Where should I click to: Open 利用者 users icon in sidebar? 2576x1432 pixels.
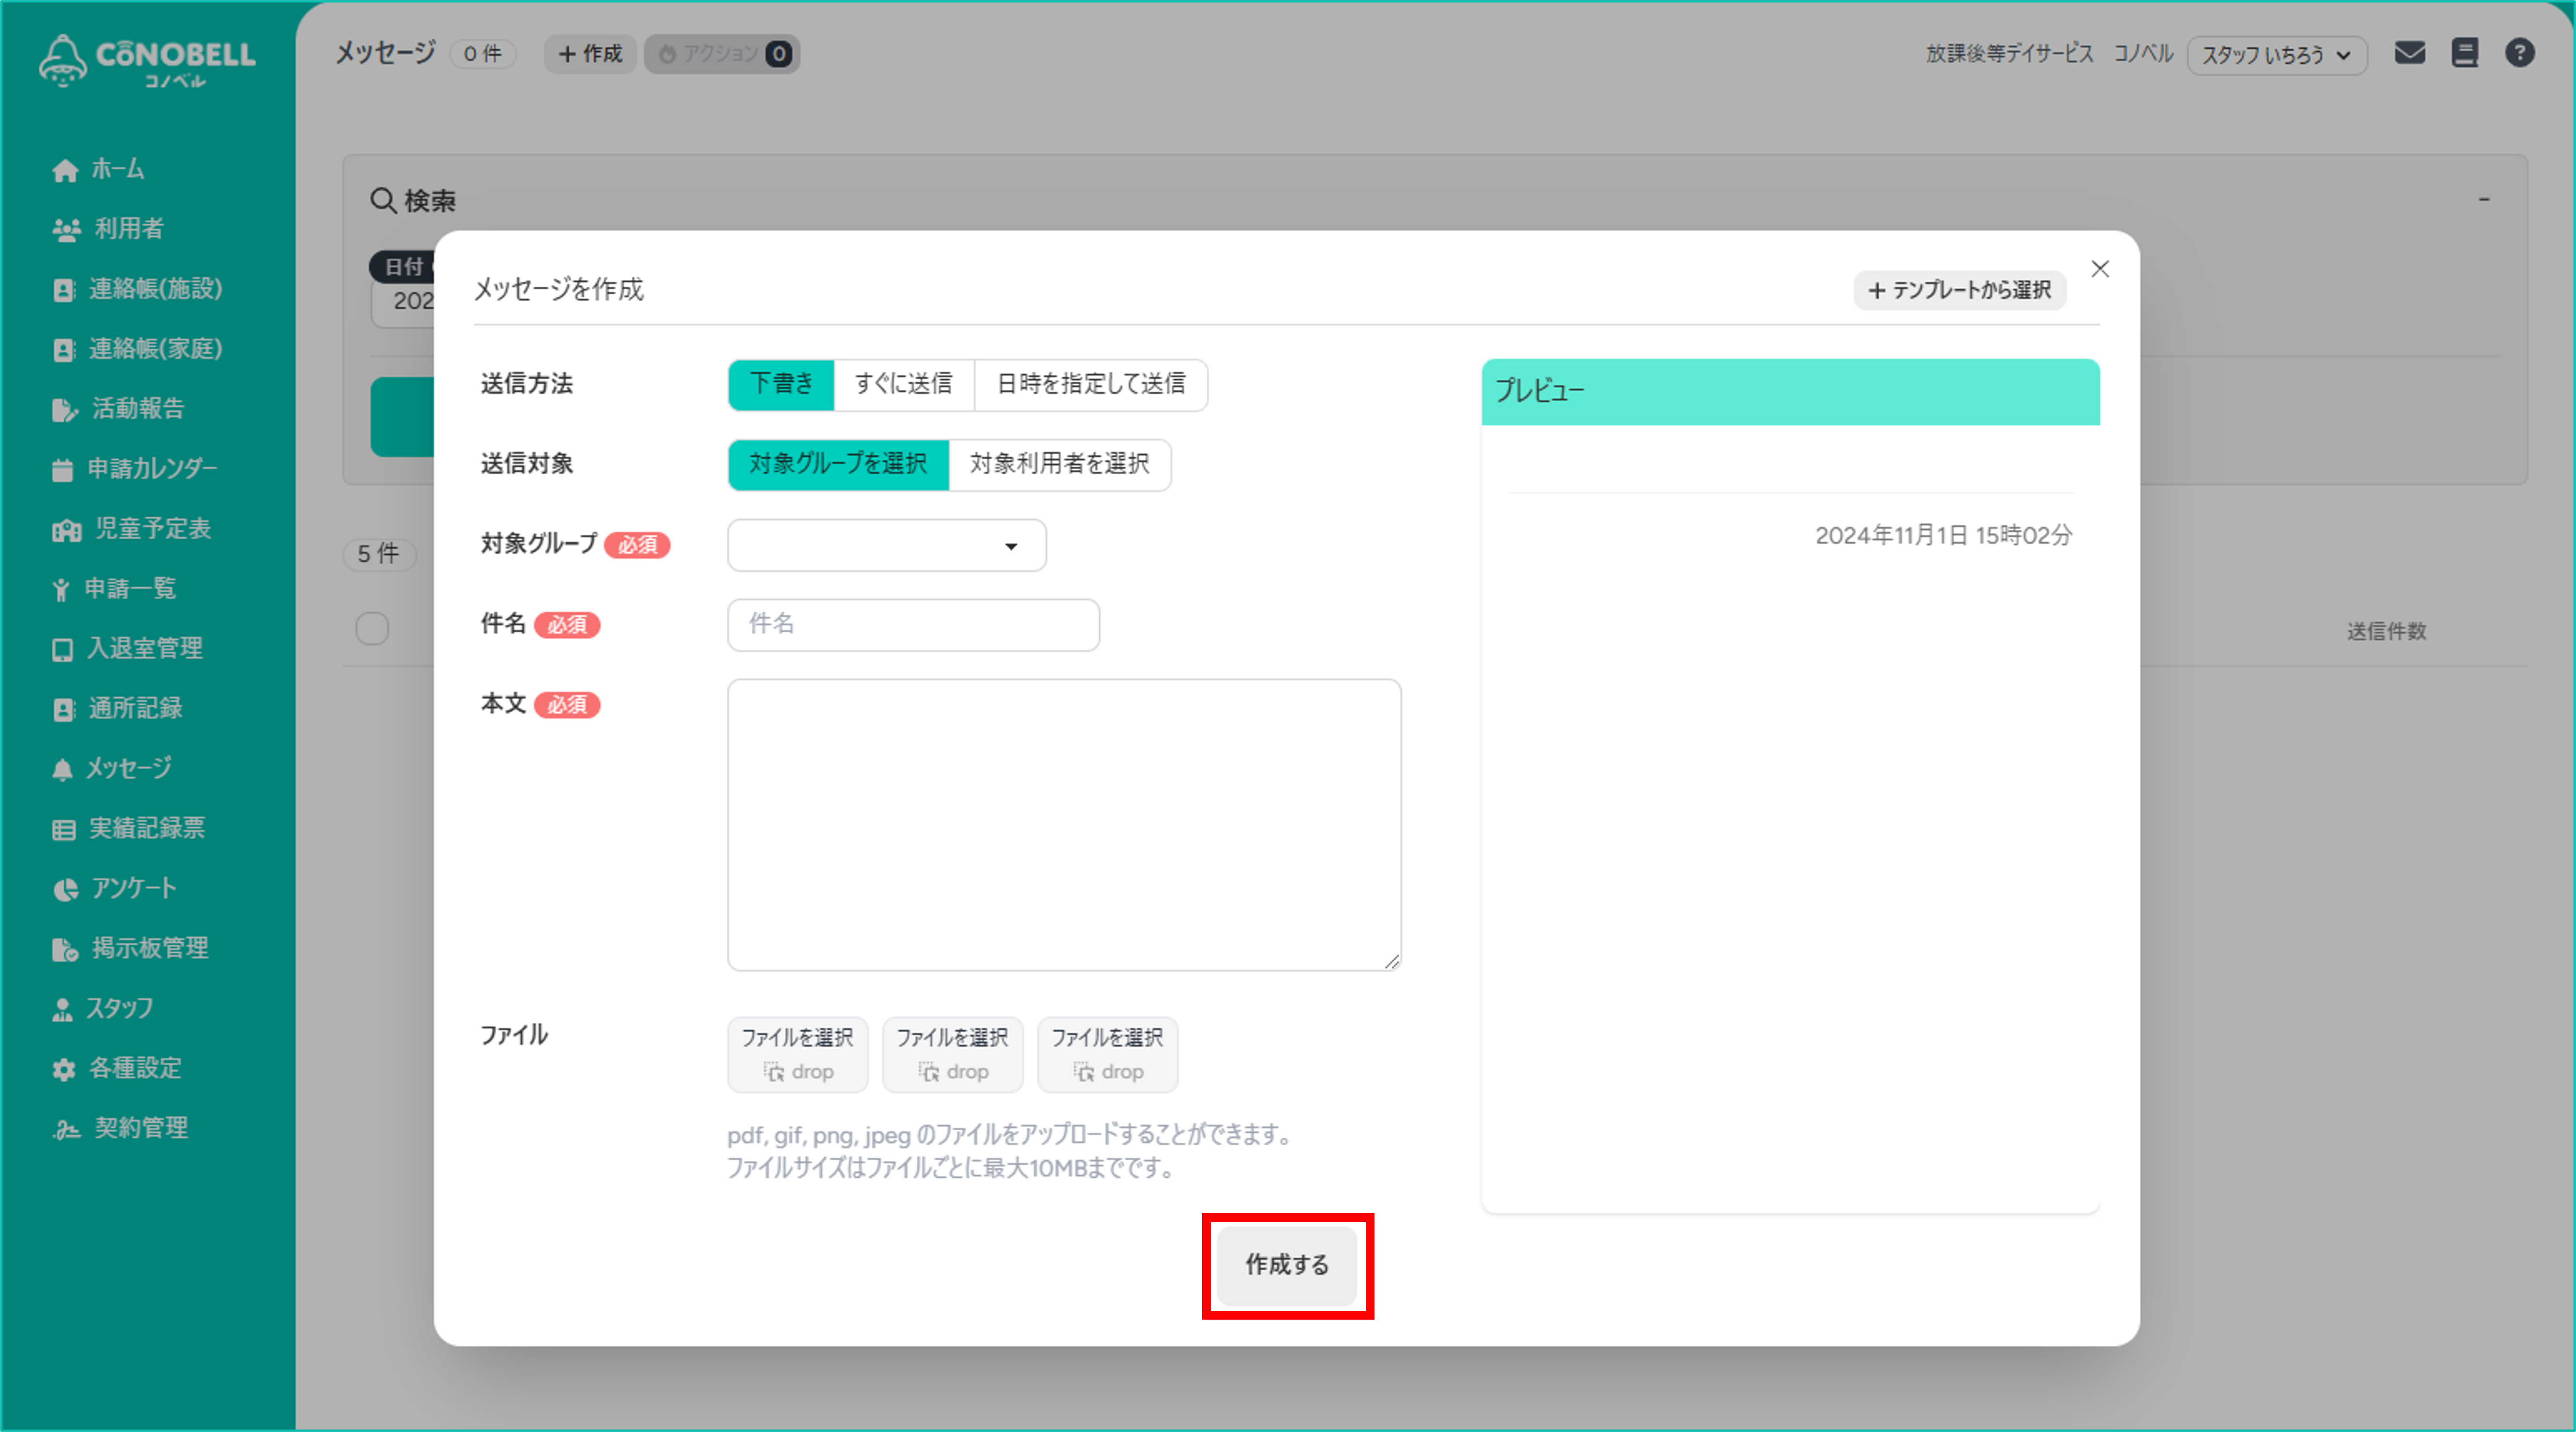click(x=66, y=230)
